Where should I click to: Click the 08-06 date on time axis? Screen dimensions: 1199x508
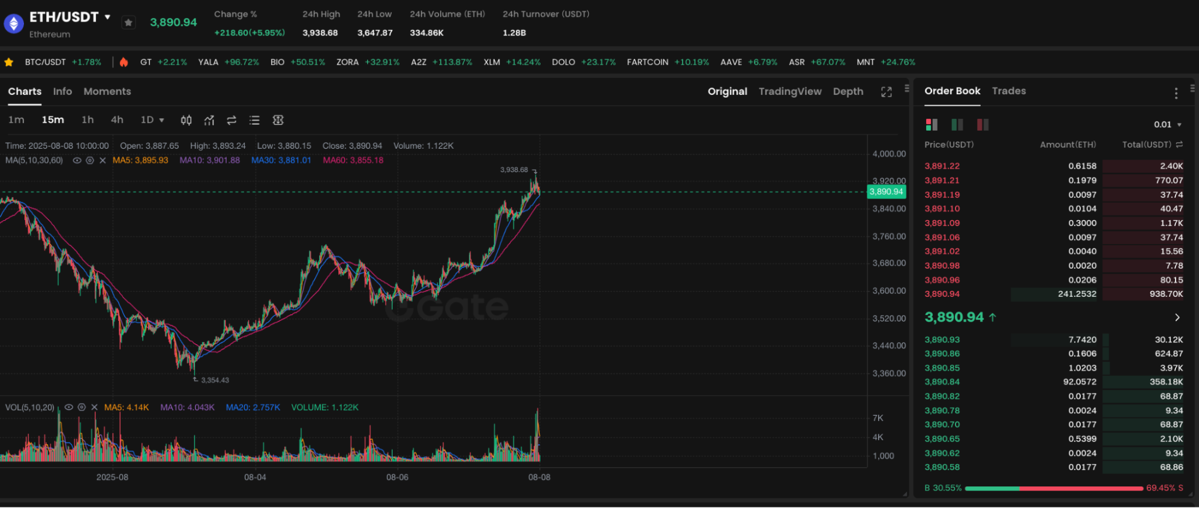pos(397,477)
